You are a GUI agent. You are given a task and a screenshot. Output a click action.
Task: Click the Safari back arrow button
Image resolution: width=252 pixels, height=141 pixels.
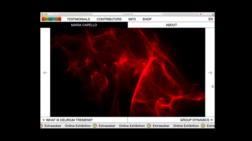coord(49,14)
